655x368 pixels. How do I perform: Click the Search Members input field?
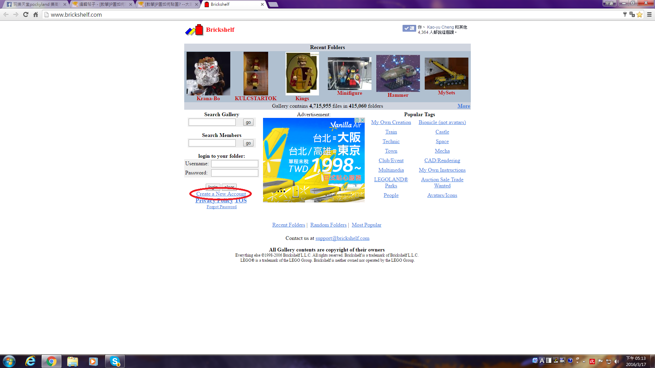[212, 143]
